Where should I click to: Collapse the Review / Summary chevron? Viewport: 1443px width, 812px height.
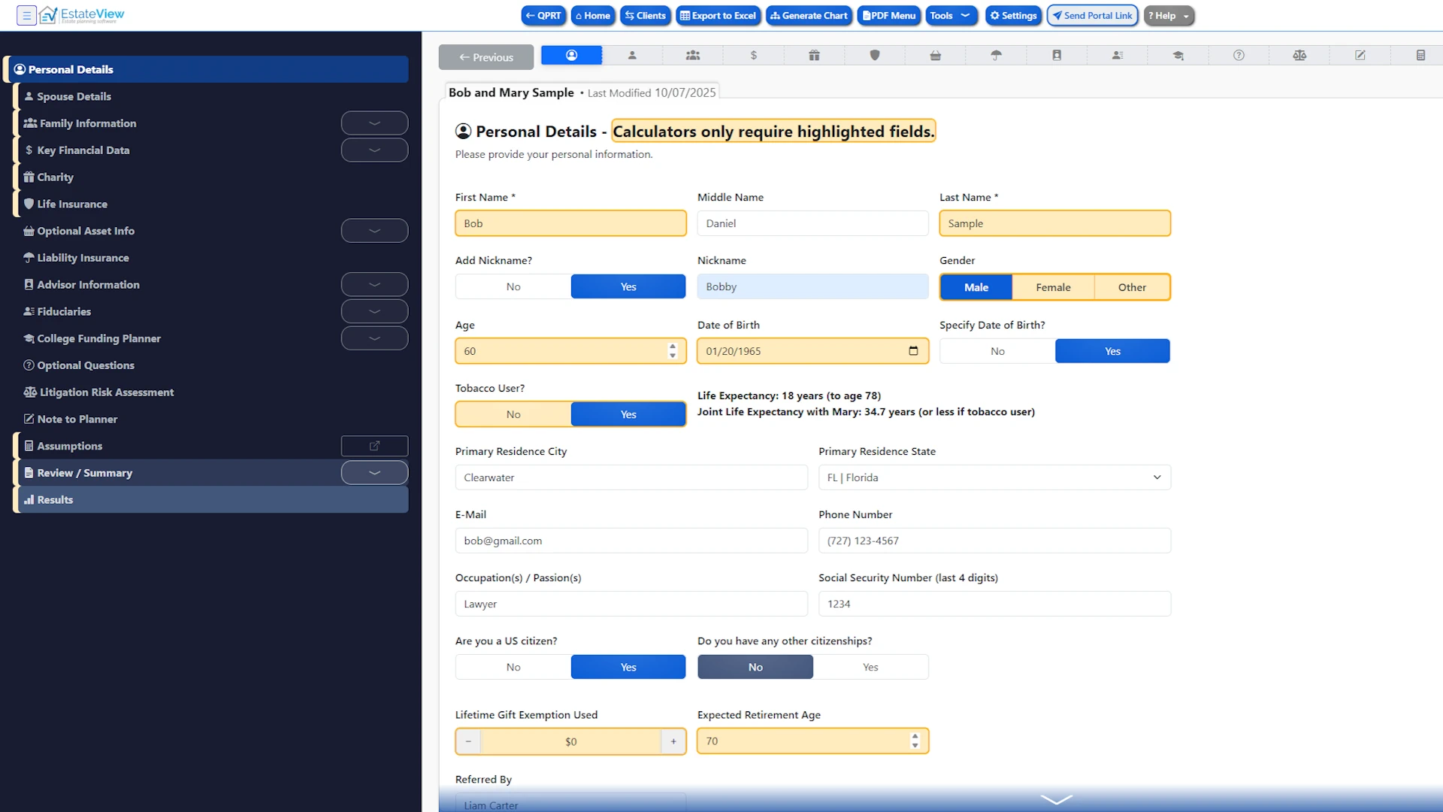click(374, 472)
